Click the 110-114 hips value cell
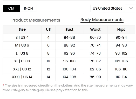136x99 pixels. pos(121,77)
